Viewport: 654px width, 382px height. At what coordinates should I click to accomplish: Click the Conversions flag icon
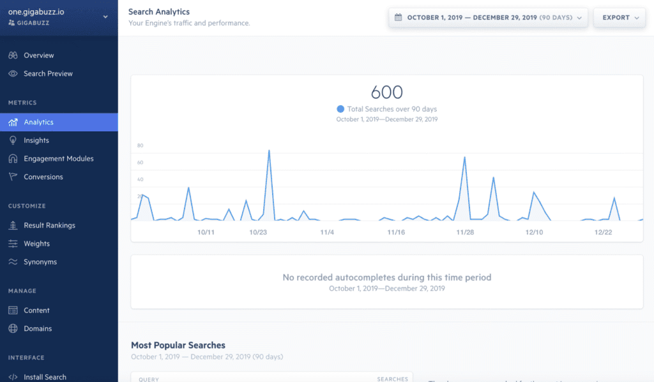(12, 177)
